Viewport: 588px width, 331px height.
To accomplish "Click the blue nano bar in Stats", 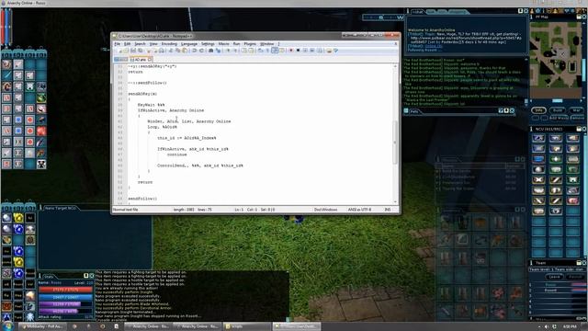I will point(65,297).
